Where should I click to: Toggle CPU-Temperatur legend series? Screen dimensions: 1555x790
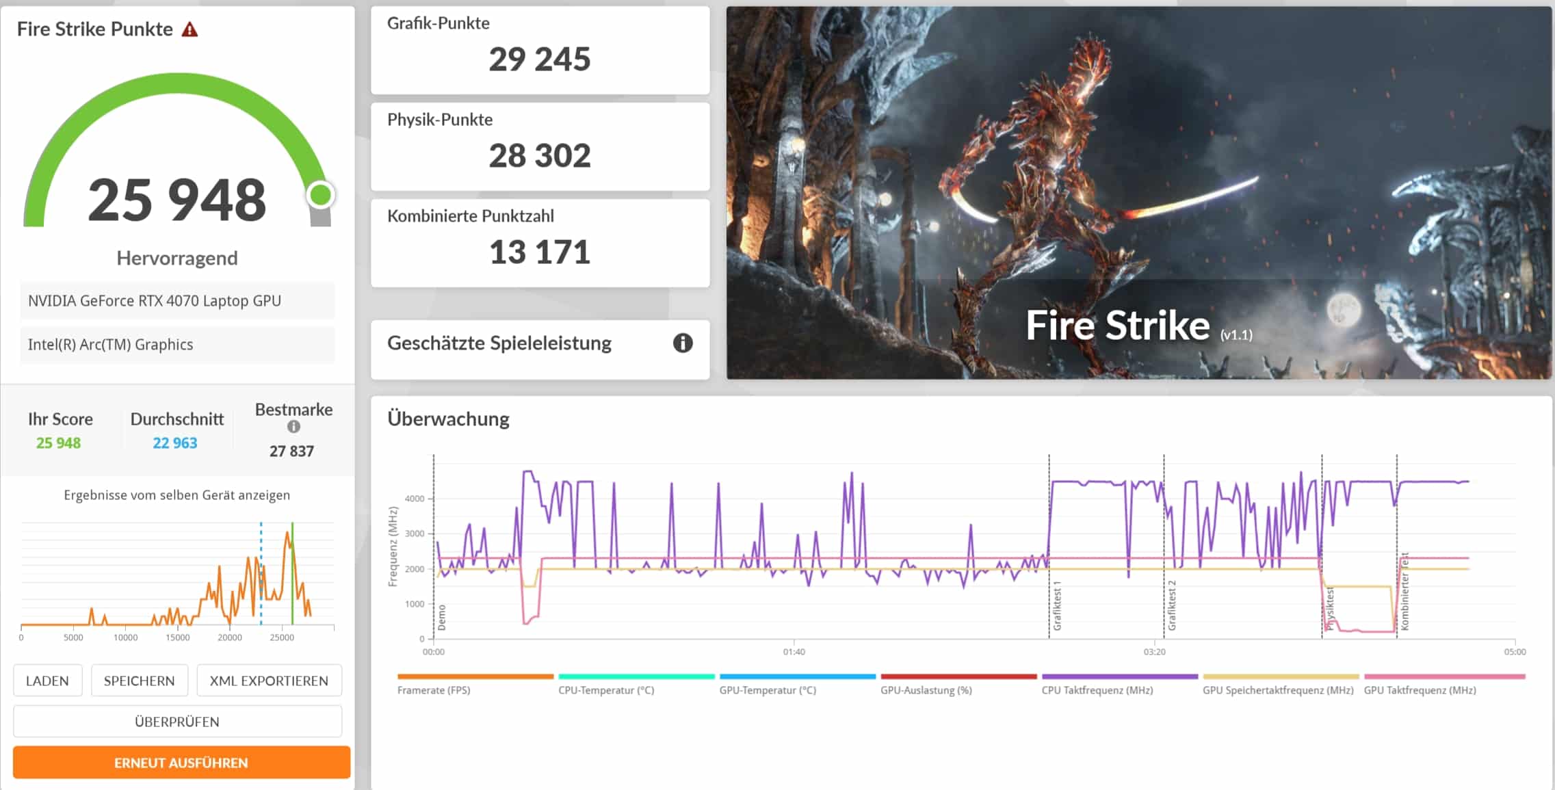pos(606,690)
